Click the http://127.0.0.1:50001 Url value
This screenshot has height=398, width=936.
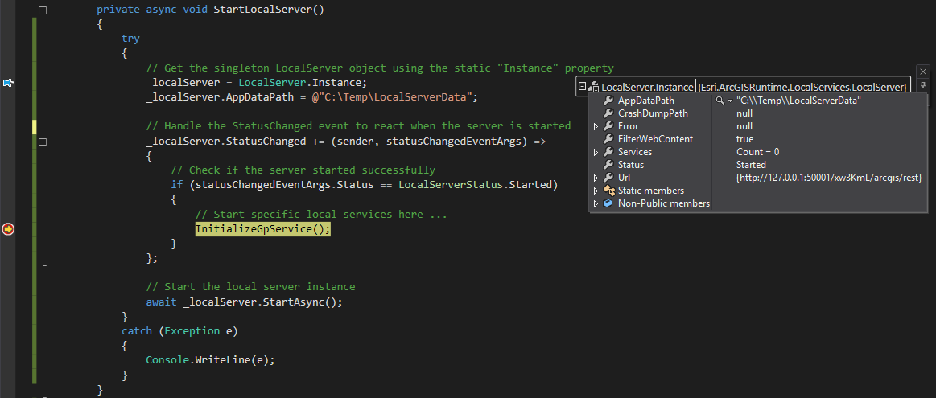point(829,178)
